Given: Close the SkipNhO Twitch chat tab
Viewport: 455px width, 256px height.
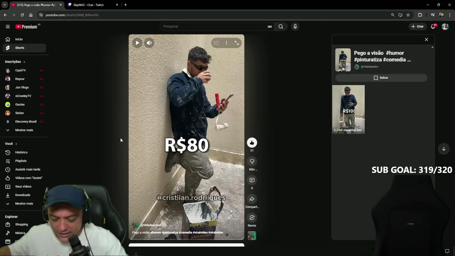Looking at the screenshot, I should pos(117,5).
